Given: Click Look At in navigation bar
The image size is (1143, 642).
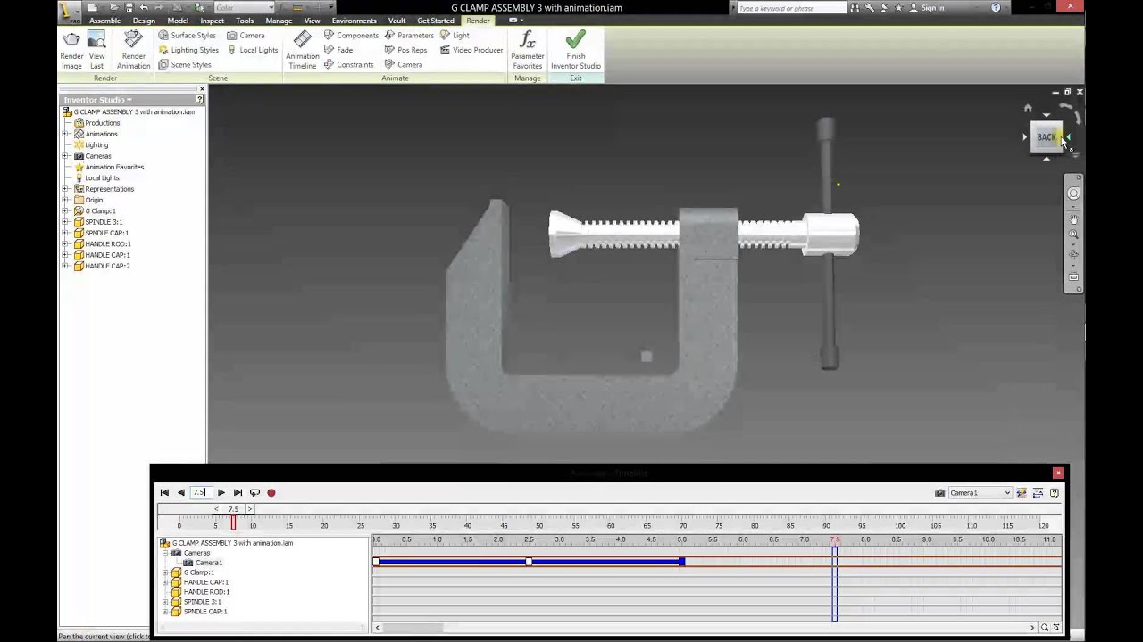Looking at the screenshot, I should tap(1073, 276).
